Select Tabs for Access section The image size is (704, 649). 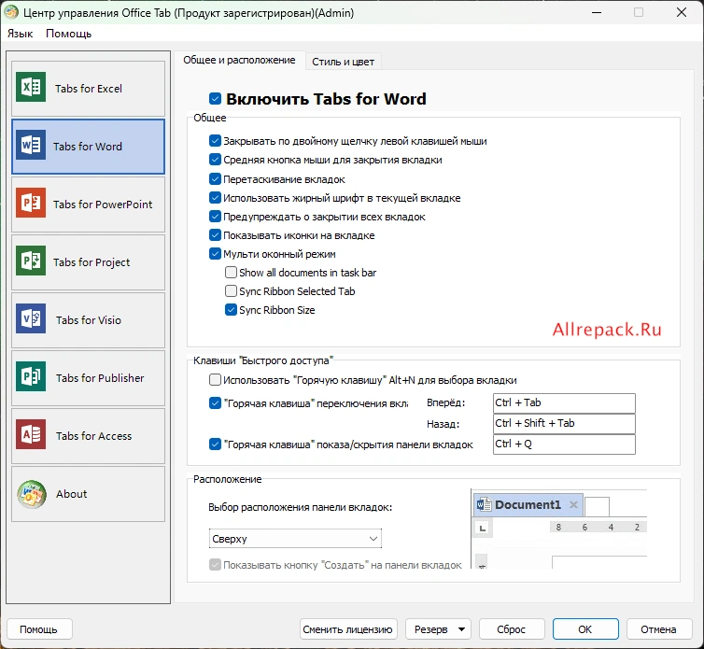(x=88, y=436)
